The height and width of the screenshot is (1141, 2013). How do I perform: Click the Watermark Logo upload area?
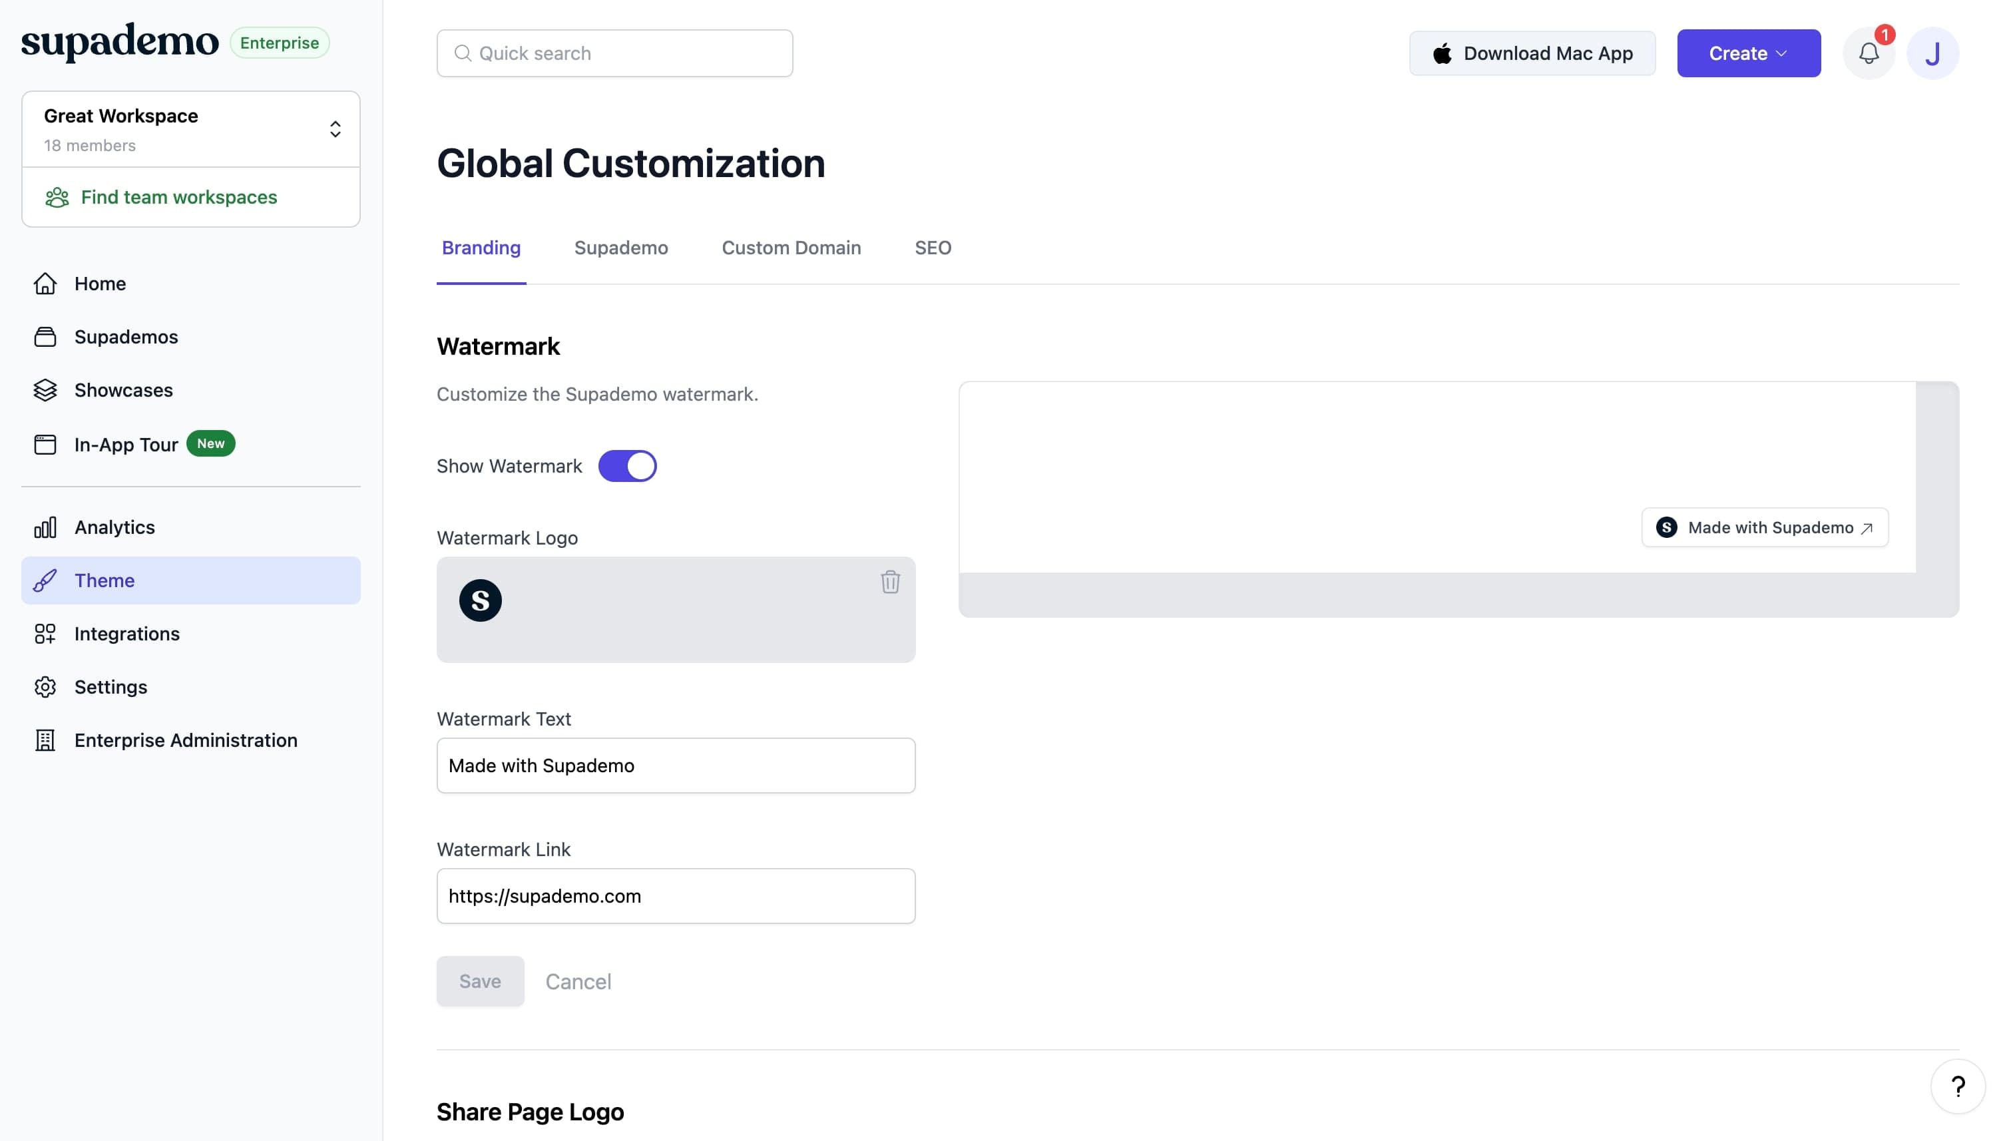click(676, 610)
